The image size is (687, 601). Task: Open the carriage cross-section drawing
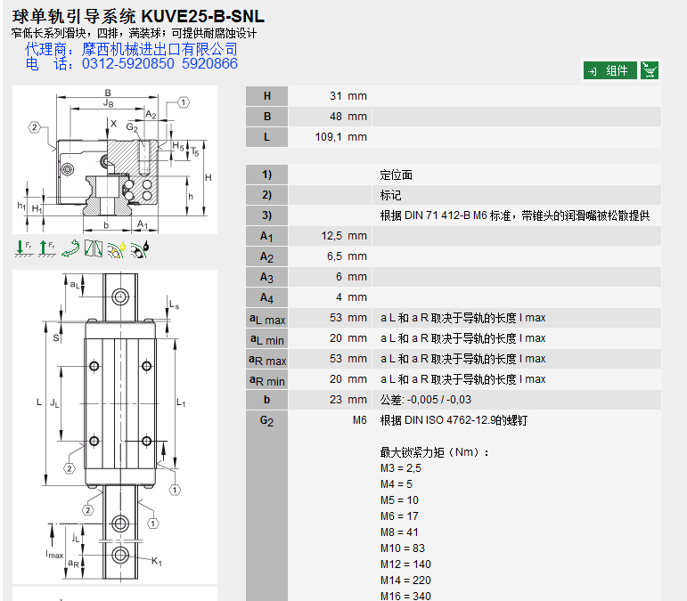115,160
